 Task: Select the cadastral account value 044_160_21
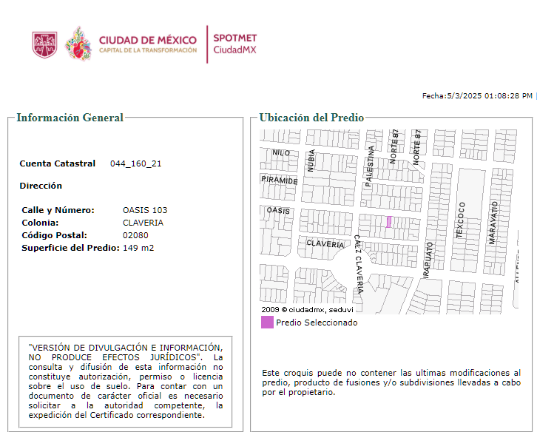[135, 163]
